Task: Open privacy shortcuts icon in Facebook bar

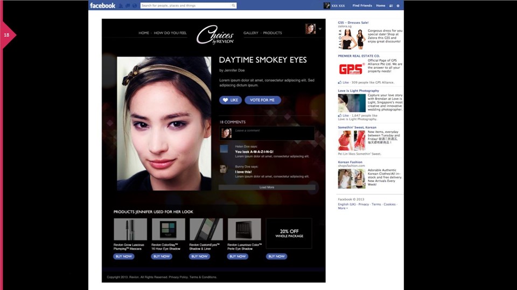Action: [x=391, y=5]
